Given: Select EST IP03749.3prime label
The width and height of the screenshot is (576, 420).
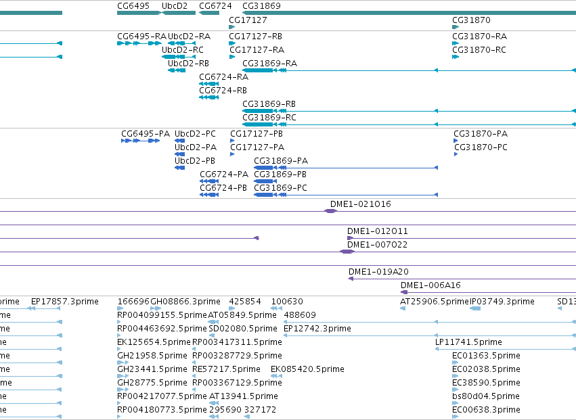Looking at the screenshot, I should (502, 302).
